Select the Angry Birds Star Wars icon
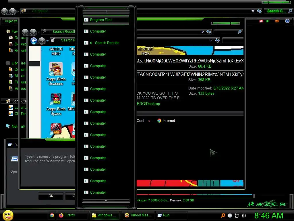294x221 pixels. pyautogui.click(x=56, y=129)
